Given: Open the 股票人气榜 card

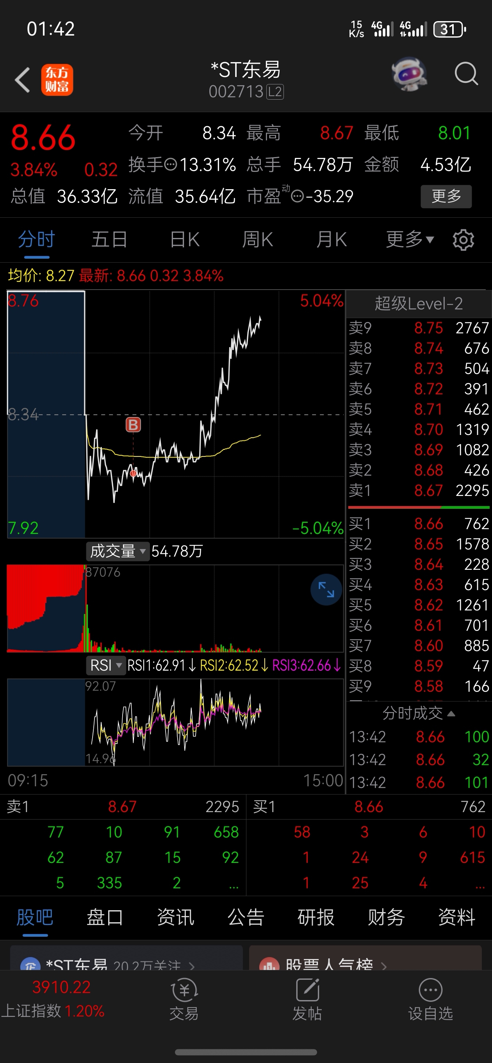Looking at the screenshot, I should coord(365,958).
